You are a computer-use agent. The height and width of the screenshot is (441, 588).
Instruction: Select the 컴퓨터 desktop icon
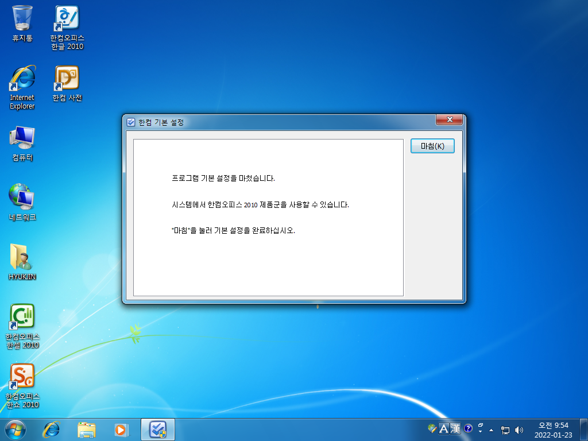22,144
